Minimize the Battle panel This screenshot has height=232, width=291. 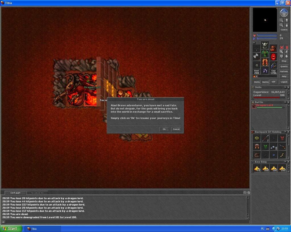285,102
